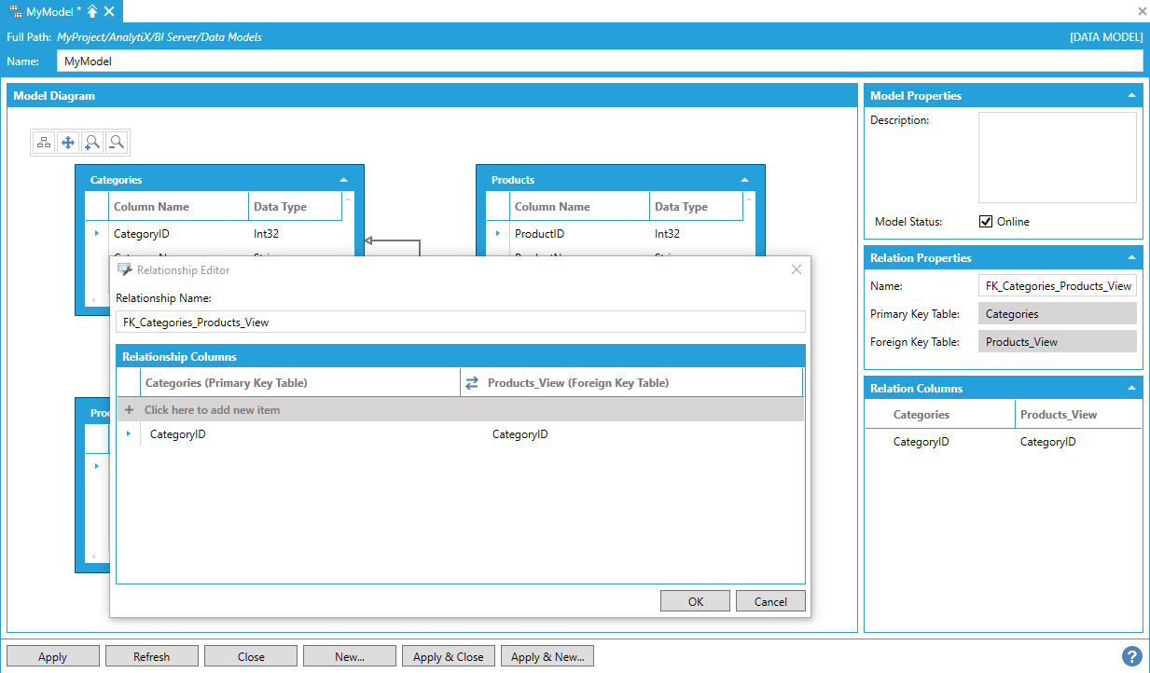This screenshot has width=1150, height=673.
Task: Zoom in on the model diagram
Action: (x=92, y=143)
